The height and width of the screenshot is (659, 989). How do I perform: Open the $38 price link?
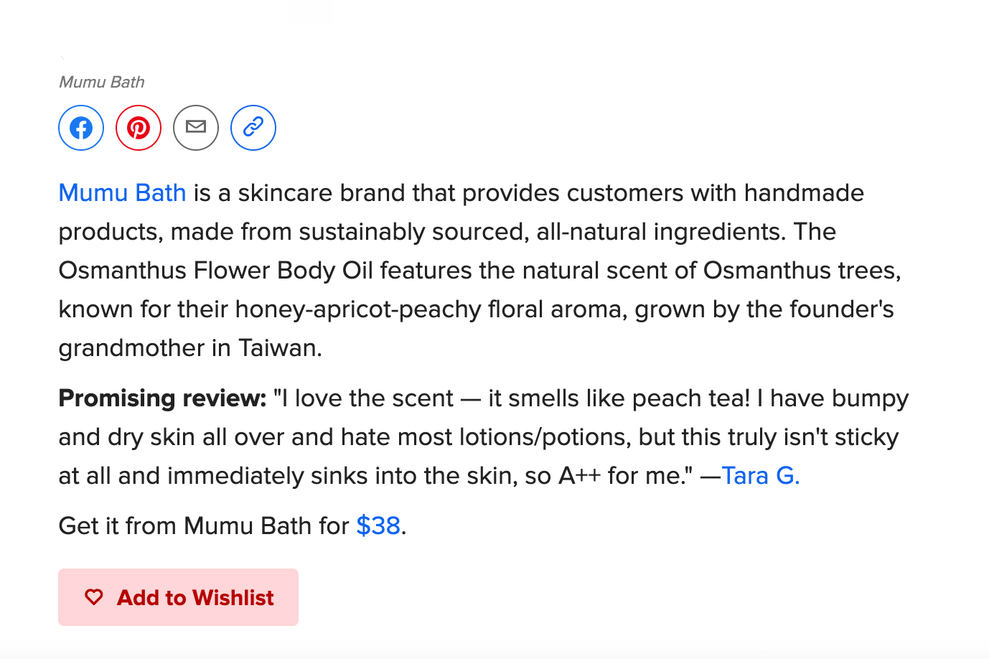click(378, 525)
